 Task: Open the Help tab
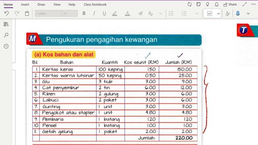pyautogui.click(x=72, y=4)
